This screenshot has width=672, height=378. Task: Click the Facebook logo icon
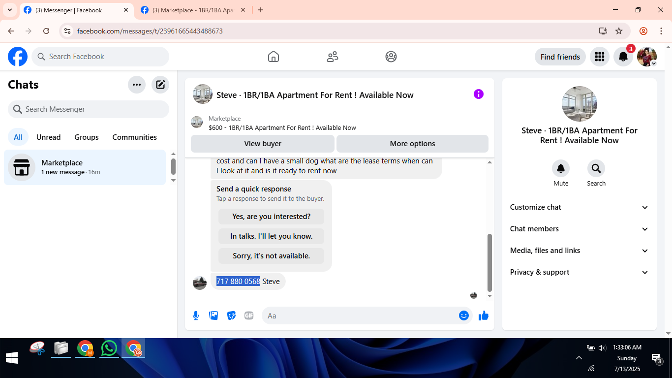(x=18, y=57)
